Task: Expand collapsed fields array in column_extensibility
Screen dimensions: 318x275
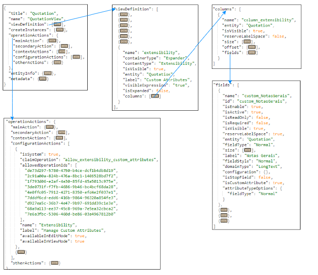Action: tap(252, 53)
